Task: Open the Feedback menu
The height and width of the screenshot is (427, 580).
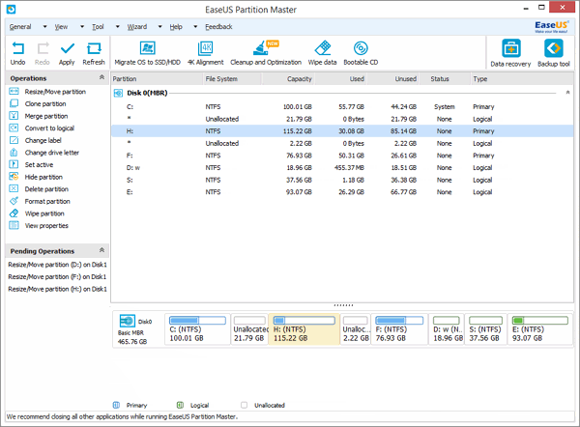Action: pyautogui.click(x=219, y=27)
